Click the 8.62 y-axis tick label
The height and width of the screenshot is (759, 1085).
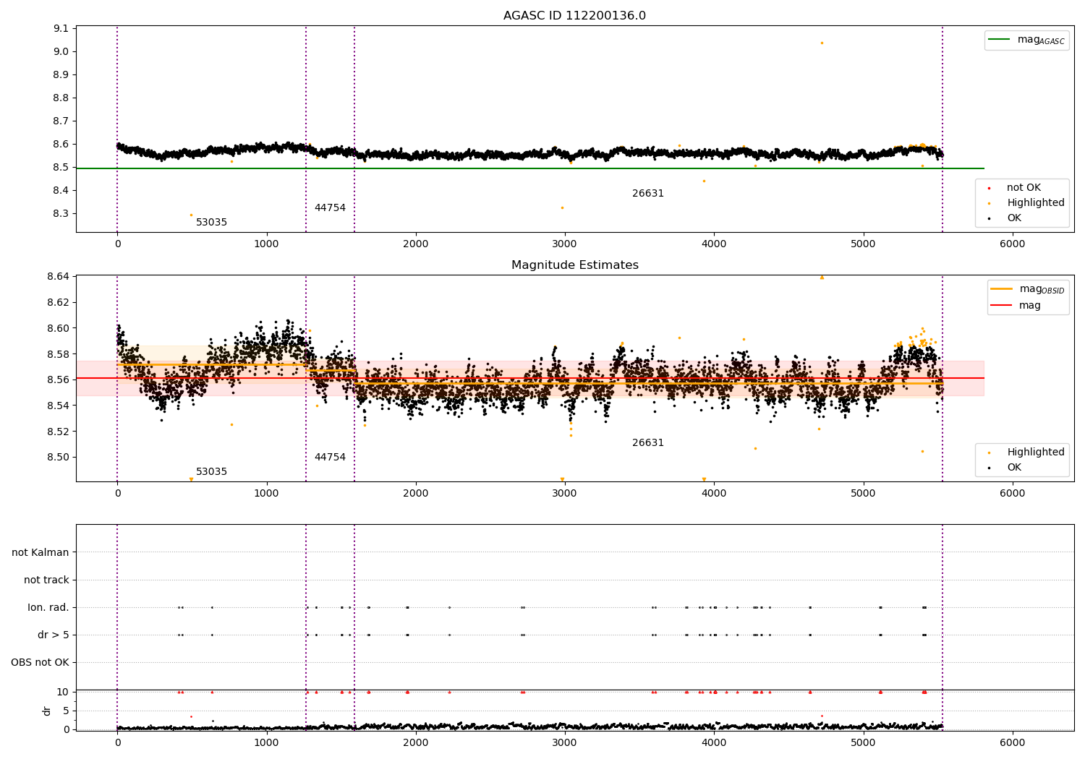tap(58, 302)
